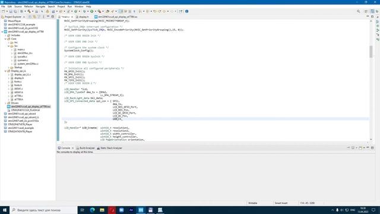This screenshot has width=380, height=214.
Task: Open the Source menu
Action: [x=18, y=7]
